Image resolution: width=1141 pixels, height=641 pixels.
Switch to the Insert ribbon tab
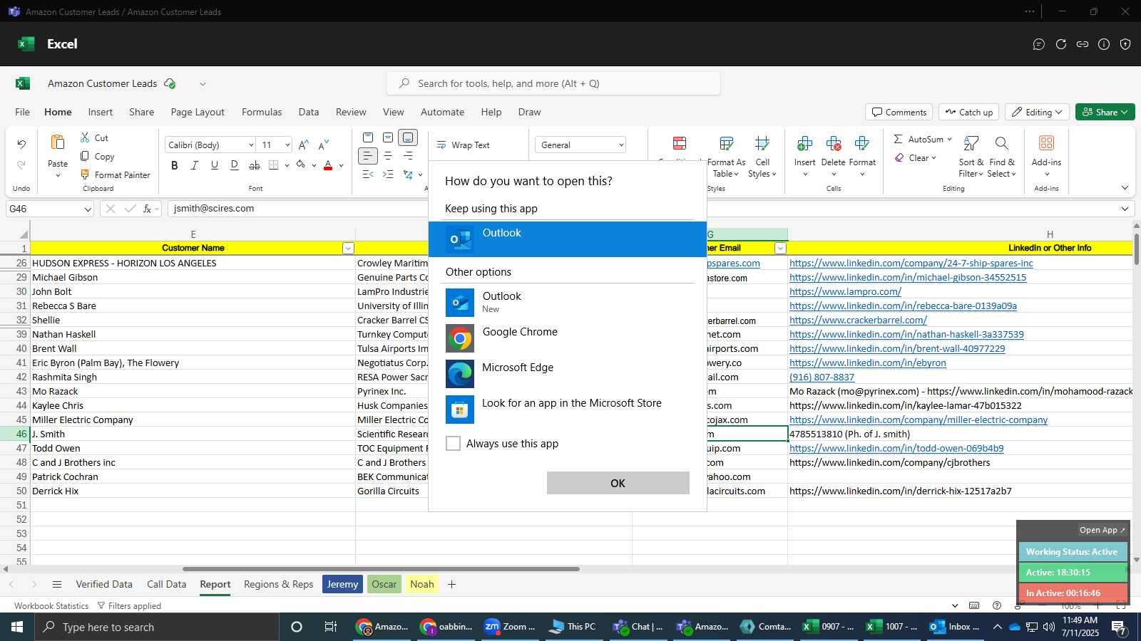point(101,112)
